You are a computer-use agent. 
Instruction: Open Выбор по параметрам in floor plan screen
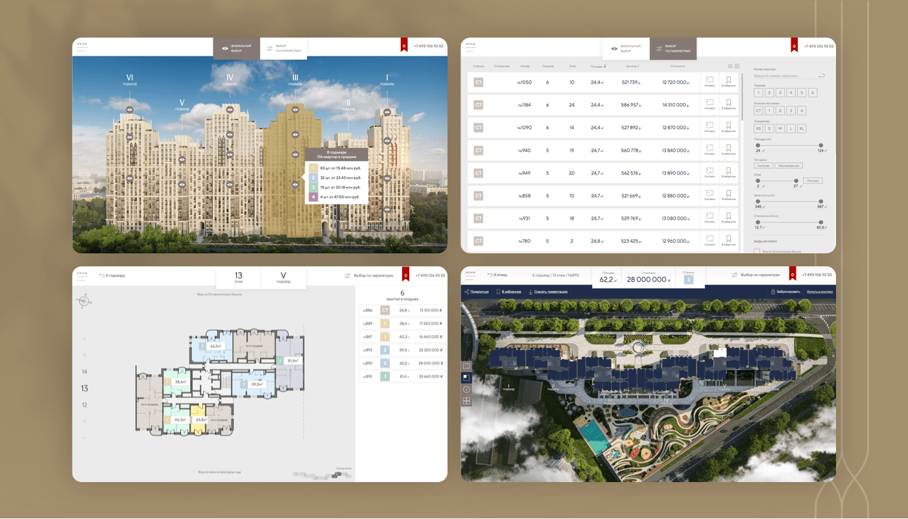pos(369,275)
